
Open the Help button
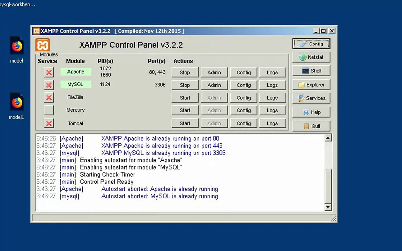tap(311, 112)
